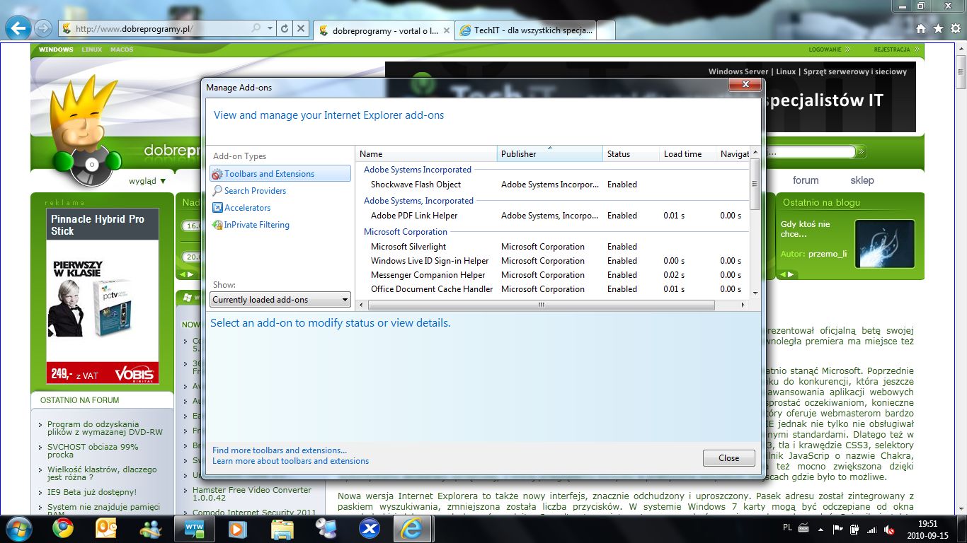Image resolution: width=967 pixels, height=543 pixels.
Task: Open the Tools gear icon
Action: point(955,29)
